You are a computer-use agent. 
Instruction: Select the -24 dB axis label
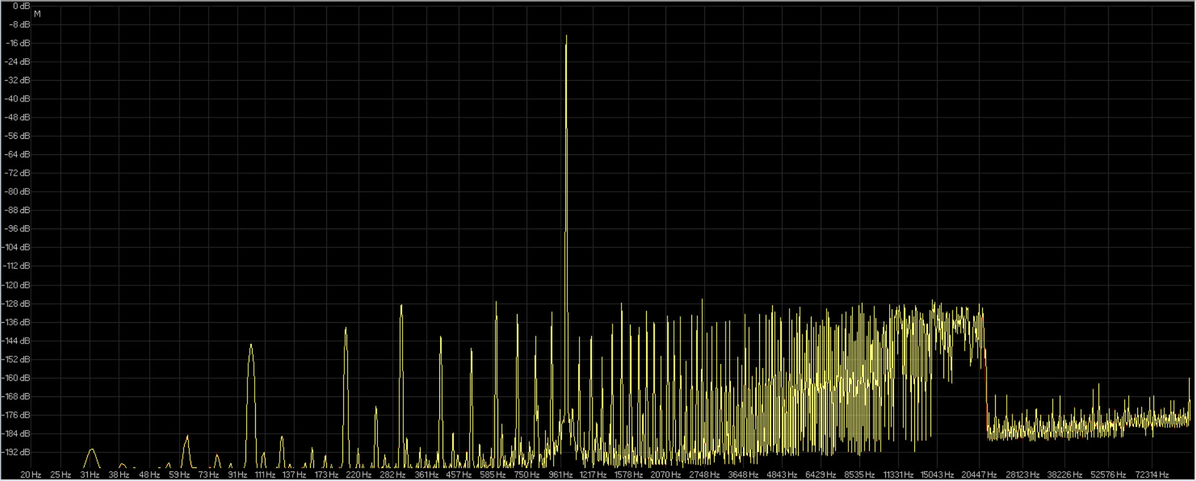19,62
